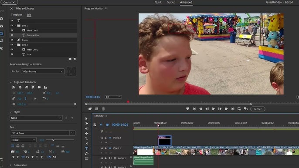Click the Faux Italic text style icon
299x168 pixels.
click(18, 157)
